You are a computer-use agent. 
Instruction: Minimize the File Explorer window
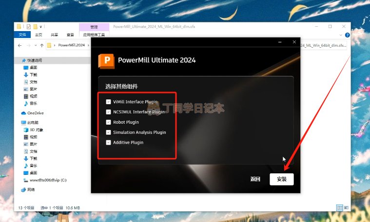(x=316, y=26)
